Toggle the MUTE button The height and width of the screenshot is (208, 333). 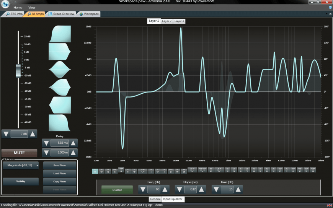(19, 153)
